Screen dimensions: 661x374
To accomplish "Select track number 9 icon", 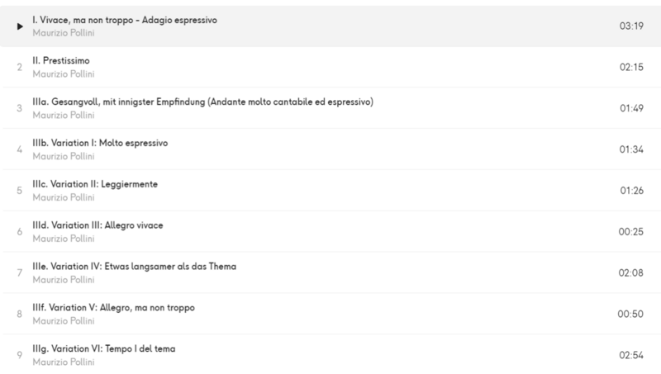I will 19,355.
